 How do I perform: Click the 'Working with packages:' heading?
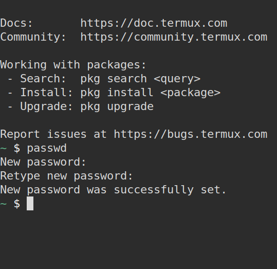pyautogui.click(x=73, y=65)
